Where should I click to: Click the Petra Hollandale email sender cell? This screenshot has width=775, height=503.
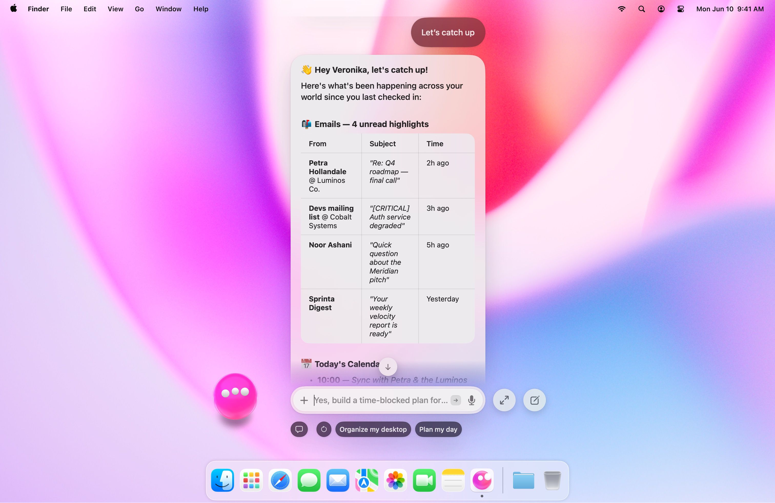coord(331,176)
